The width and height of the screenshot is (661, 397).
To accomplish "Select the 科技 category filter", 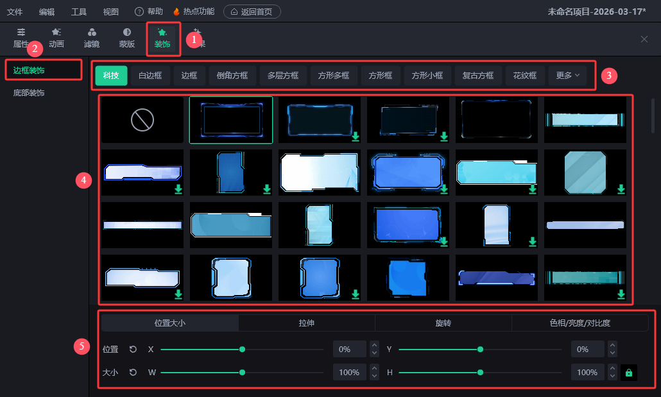I will [x=111, y=75].
